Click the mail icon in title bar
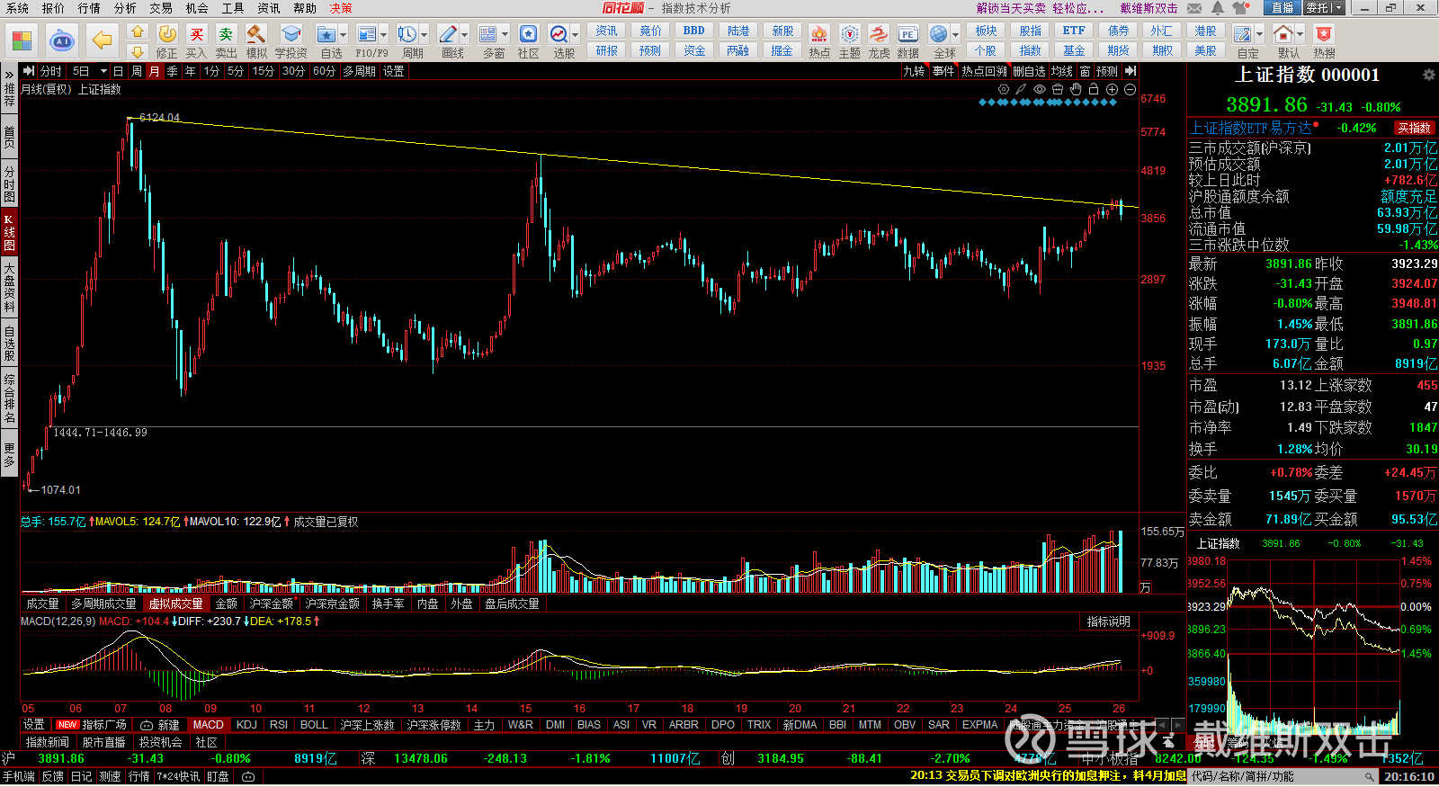The image size is (1439, 787). click(x=1194, y=8)
